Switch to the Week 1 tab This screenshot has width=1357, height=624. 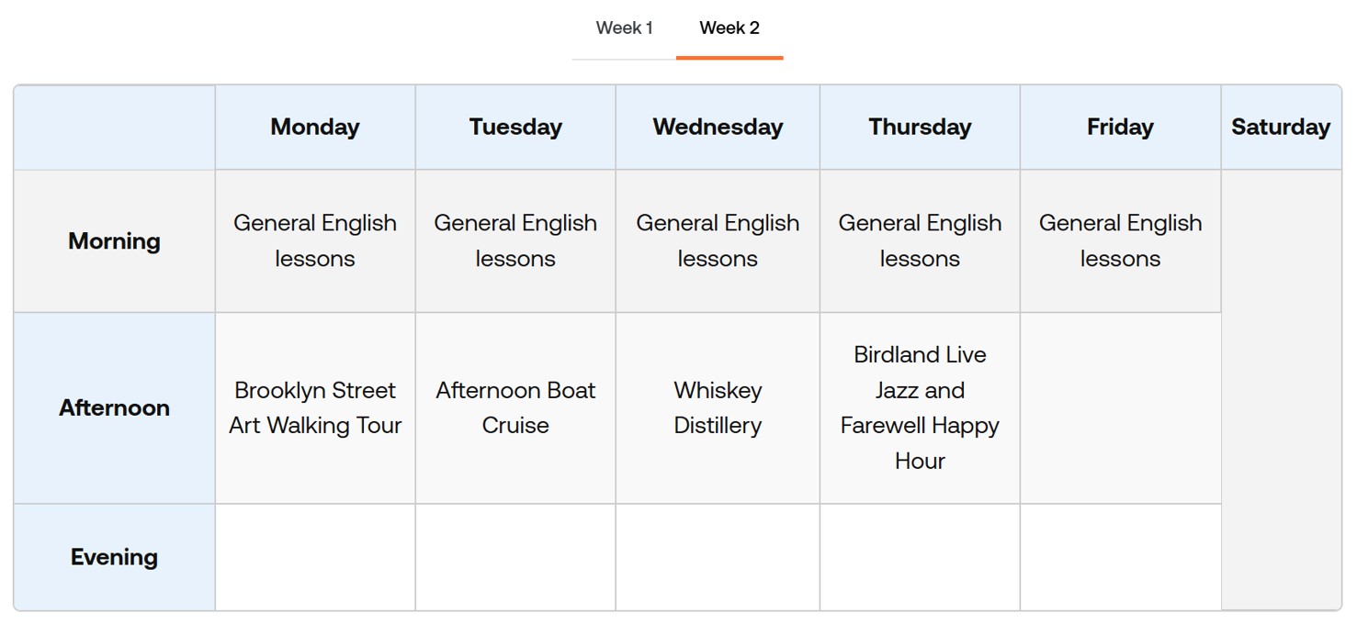click(x=624, y=28)
